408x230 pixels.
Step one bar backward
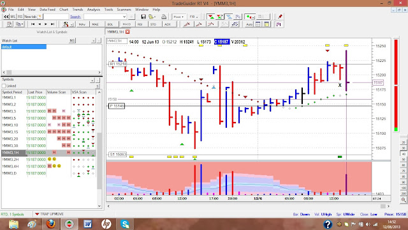click(x=40, y=24)
